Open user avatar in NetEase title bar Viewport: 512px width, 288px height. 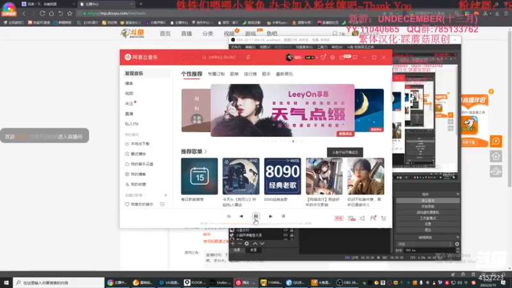click(289, 57)
